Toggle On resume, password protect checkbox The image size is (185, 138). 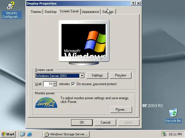[x=73, y=84]
